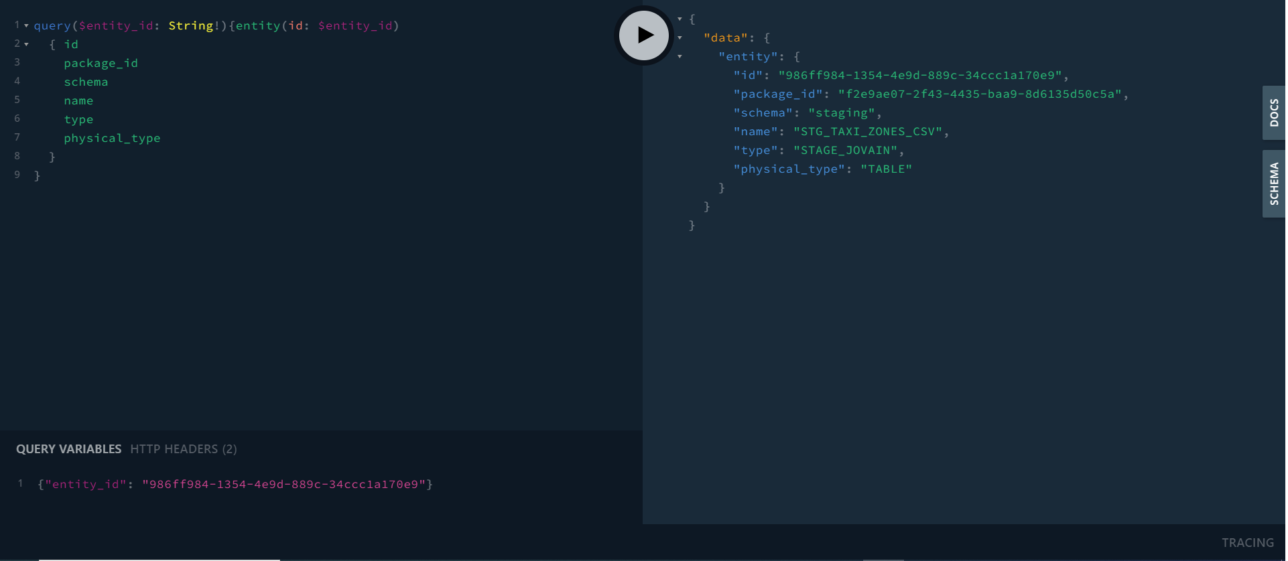Click the "STAGE_JOVAIN" type value in response
1288x561 pixels.
pos(845,151)
